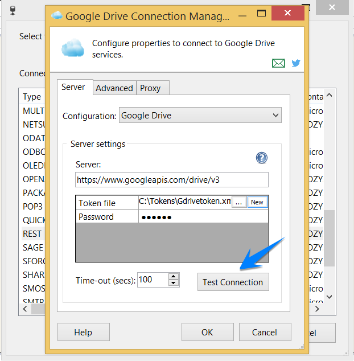
Task: Click the Help button
Action: coord(84,332)
